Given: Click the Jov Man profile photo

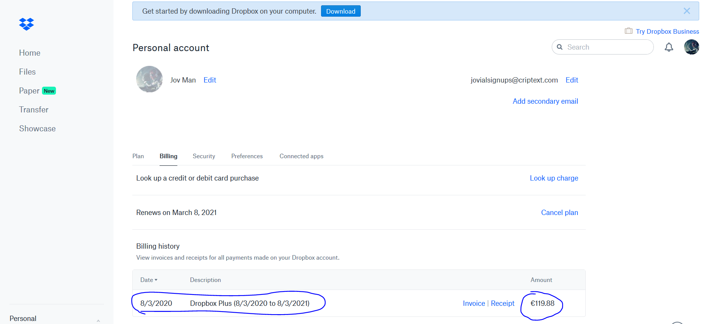Looking at the screenshot, I should [149, 79].
